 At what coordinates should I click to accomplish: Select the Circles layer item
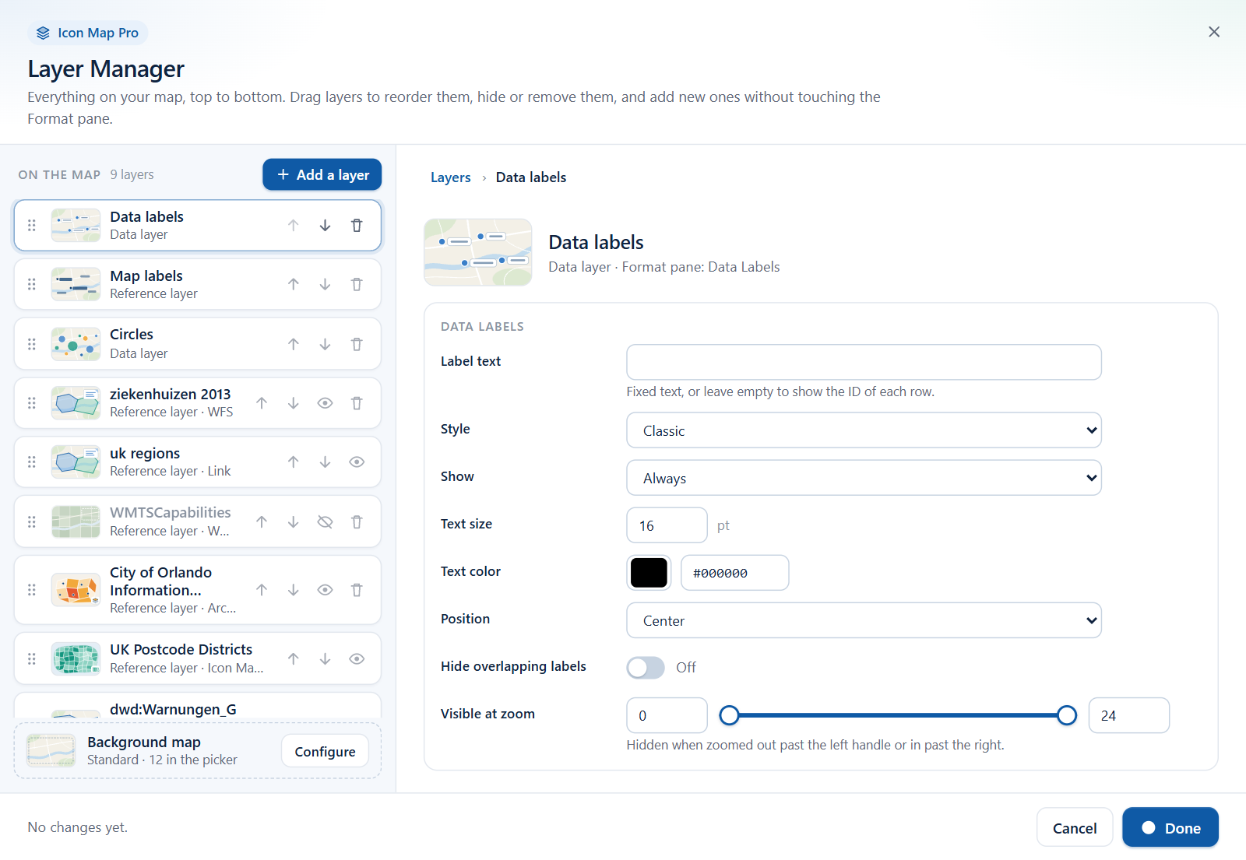click(x=197, y=344)
